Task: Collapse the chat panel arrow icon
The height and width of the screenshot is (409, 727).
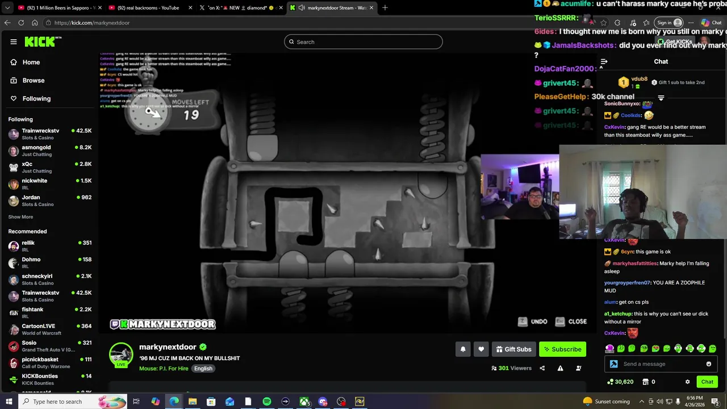Action: (x=604, y=61)
